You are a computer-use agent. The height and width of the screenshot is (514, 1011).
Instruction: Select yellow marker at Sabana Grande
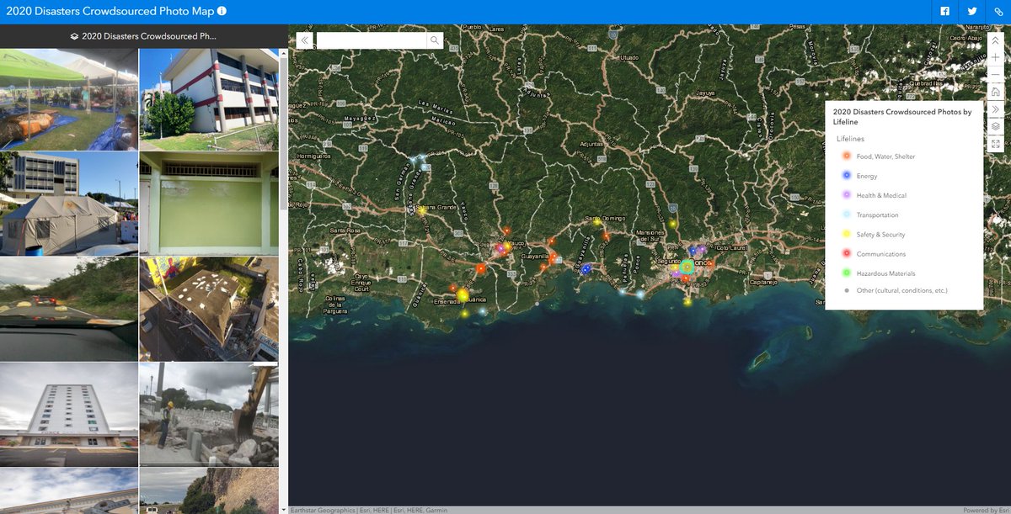pyautogui.click(x=421, y=211)
